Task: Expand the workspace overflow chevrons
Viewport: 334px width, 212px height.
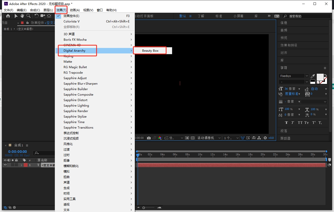Action: (269, 16)
